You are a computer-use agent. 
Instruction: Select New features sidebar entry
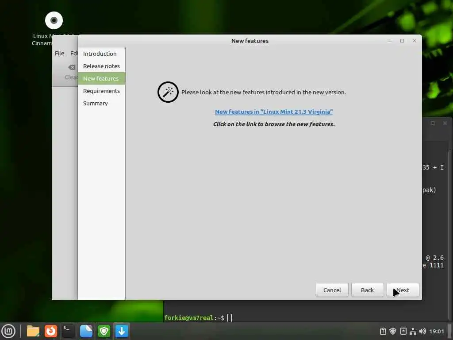[101, 78]
